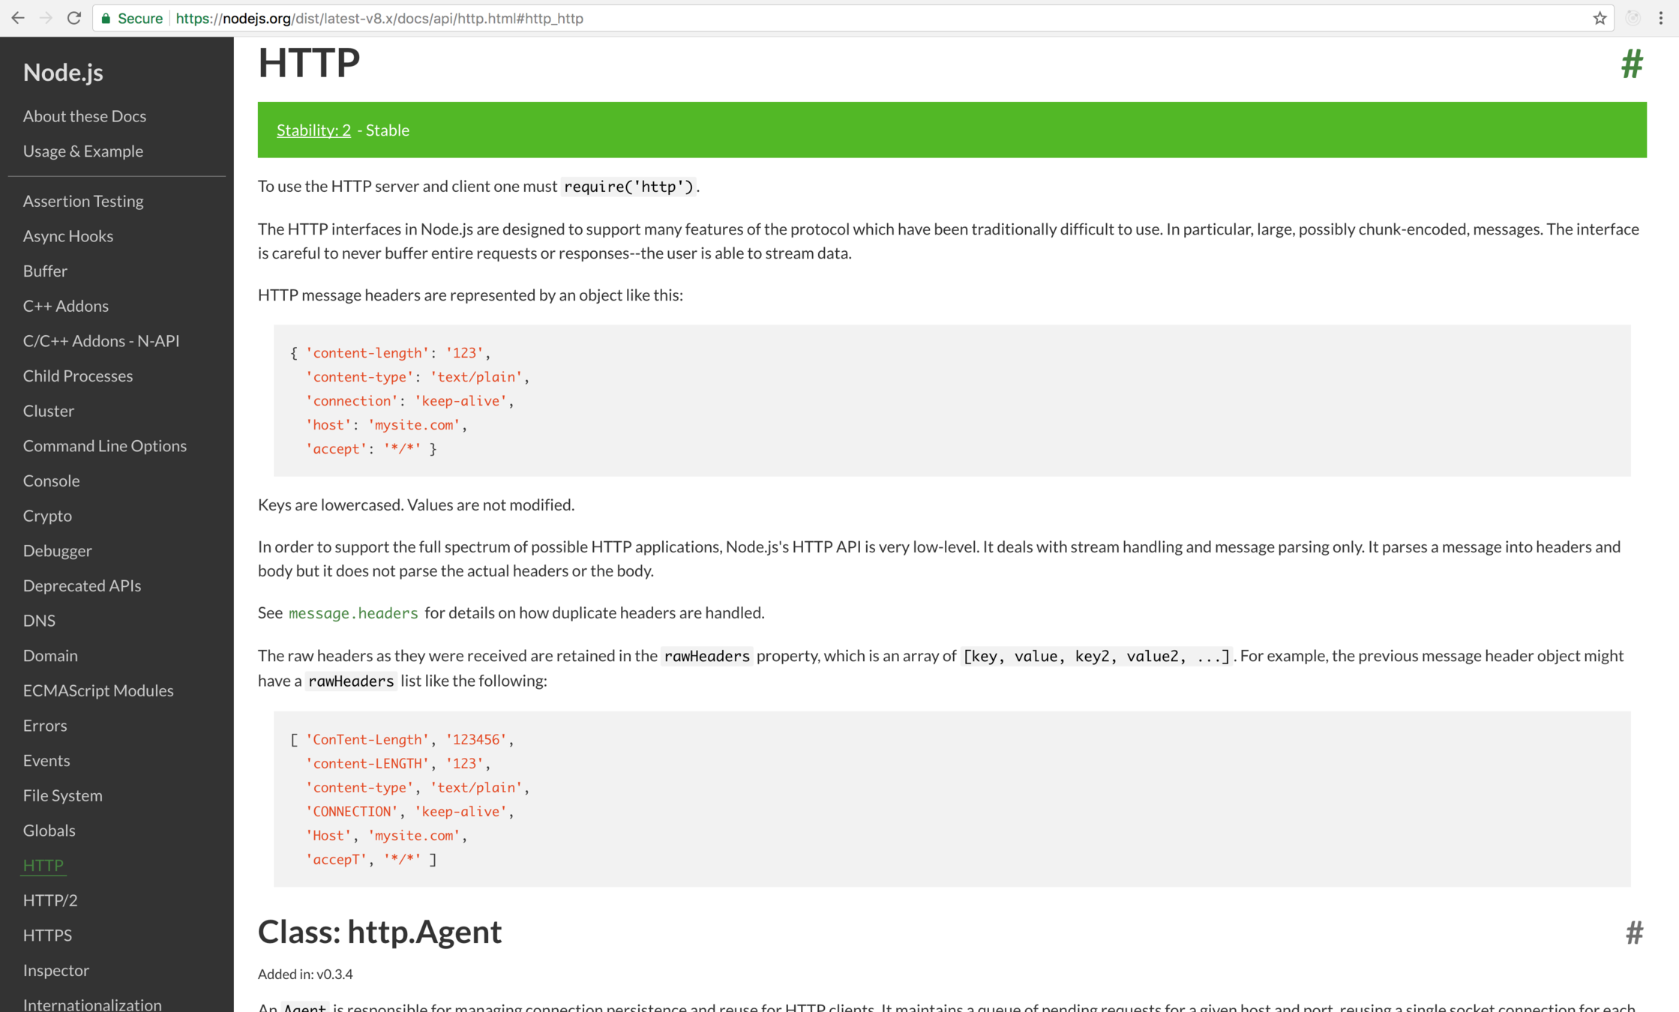Screen dimensions: 1679x1012
Task: Open Node.js home link in sidebar
Action: (63, 72)
